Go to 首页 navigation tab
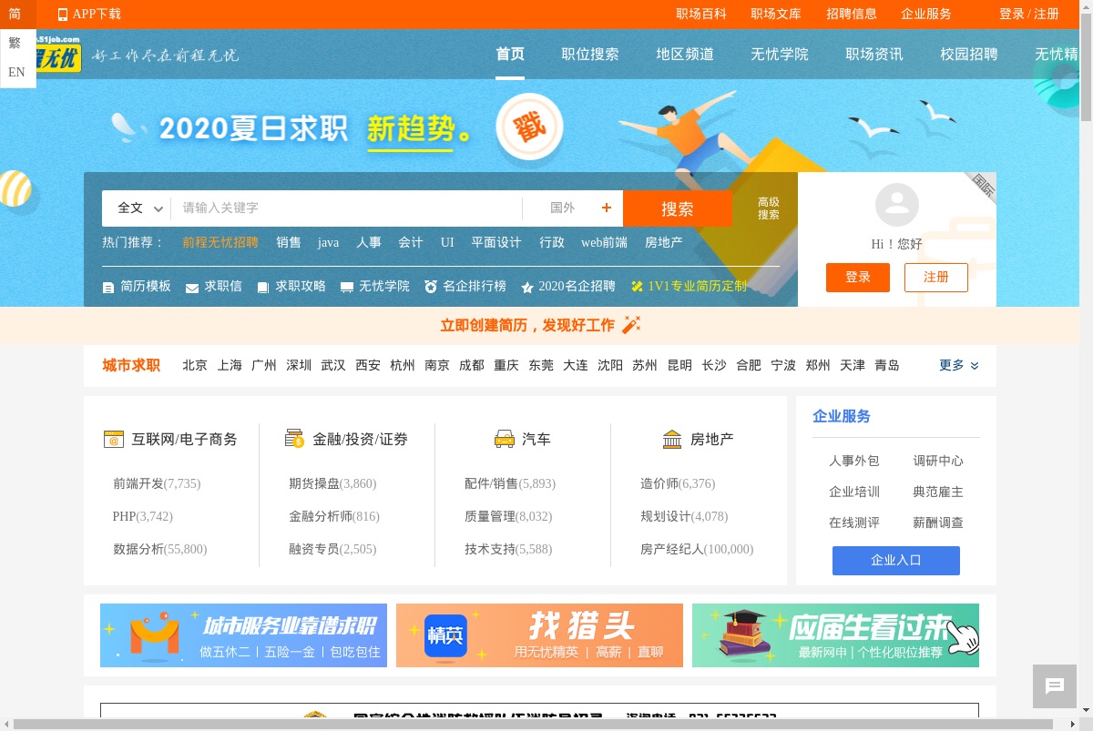 pyautogui.click(x=510, y=54)
